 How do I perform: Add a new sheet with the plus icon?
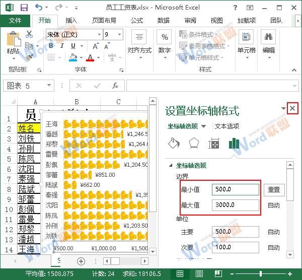coord(81,261)
